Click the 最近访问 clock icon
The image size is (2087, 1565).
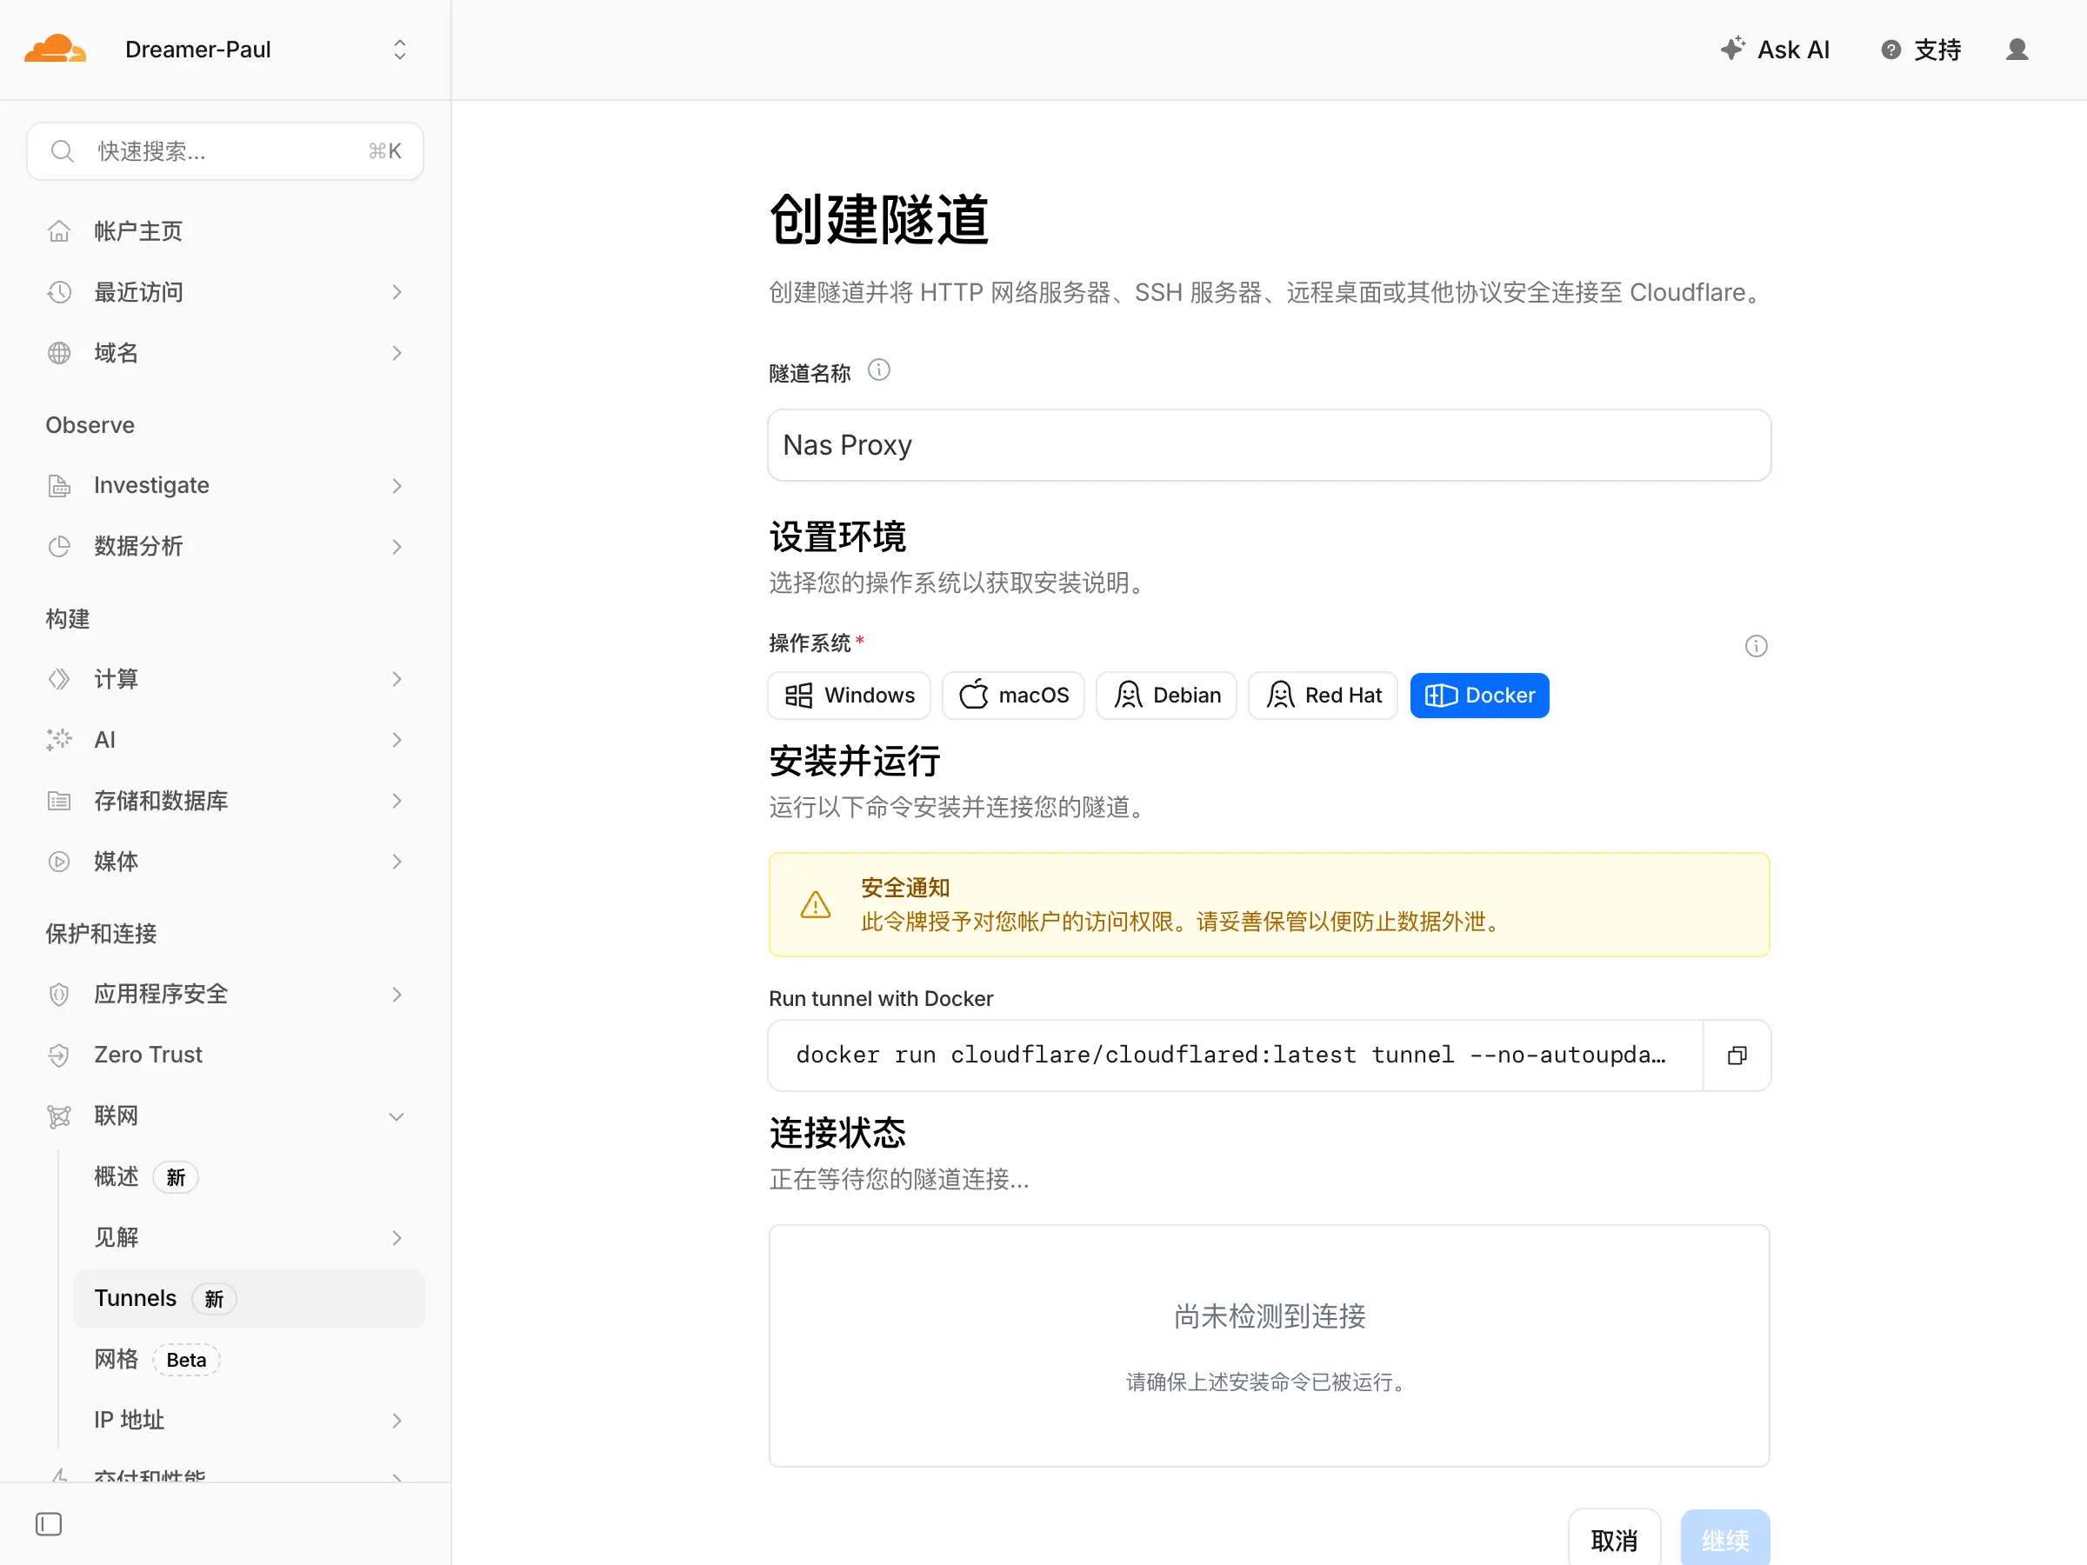[58, 292]
